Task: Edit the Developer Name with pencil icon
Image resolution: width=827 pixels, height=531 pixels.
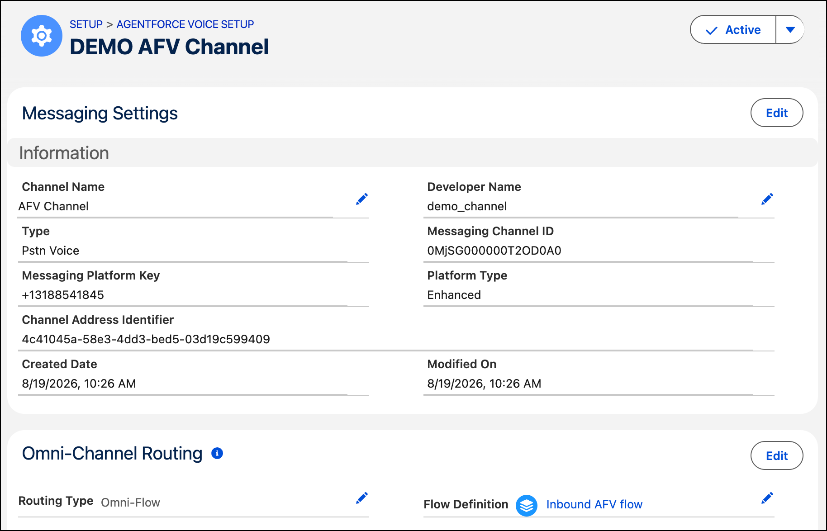Action: coord(767,199)
